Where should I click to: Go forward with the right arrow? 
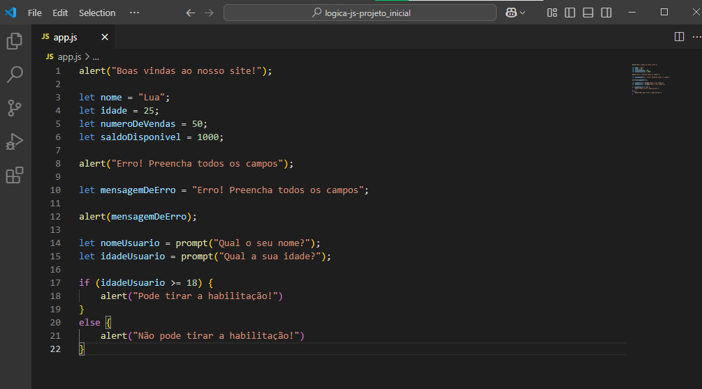click(209, 13)
